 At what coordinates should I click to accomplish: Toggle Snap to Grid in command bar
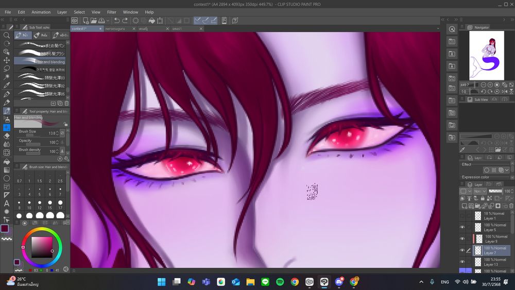coord(214,21)
